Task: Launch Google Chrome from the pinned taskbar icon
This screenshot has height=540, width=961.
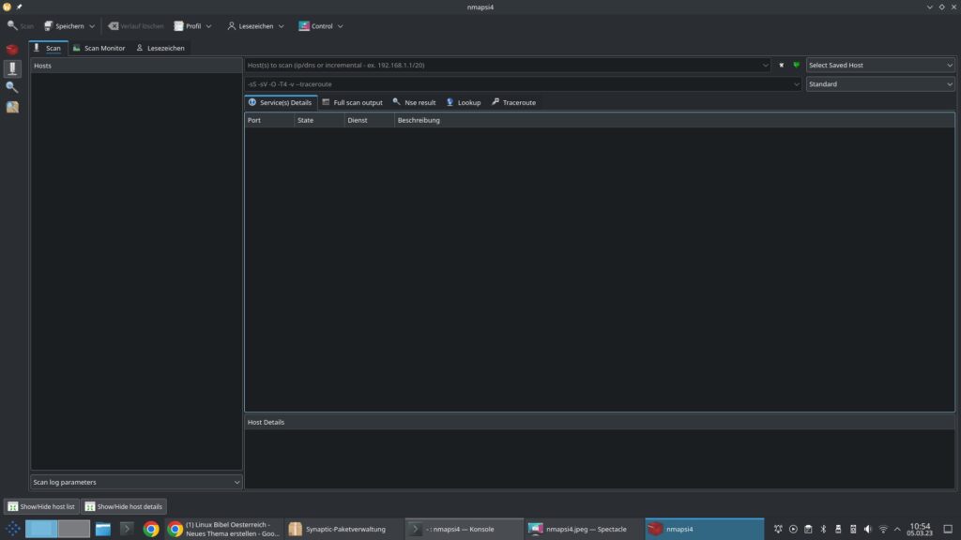Action: (x=151, y=529)
